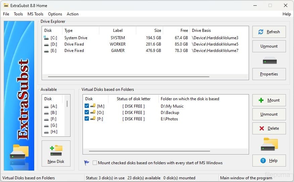
Task: Enable mounting checked disks at Windows start
Action: (95, 163)
